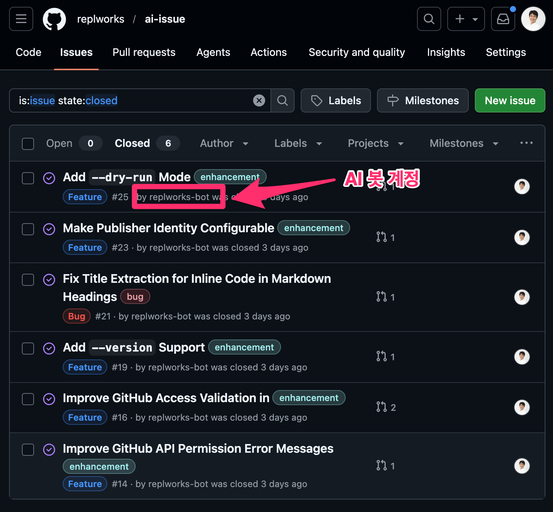Viewport: 553px width, 512px height.
Task: Open issue Make Publisher Identity Configurable
Action: [168, 228]
